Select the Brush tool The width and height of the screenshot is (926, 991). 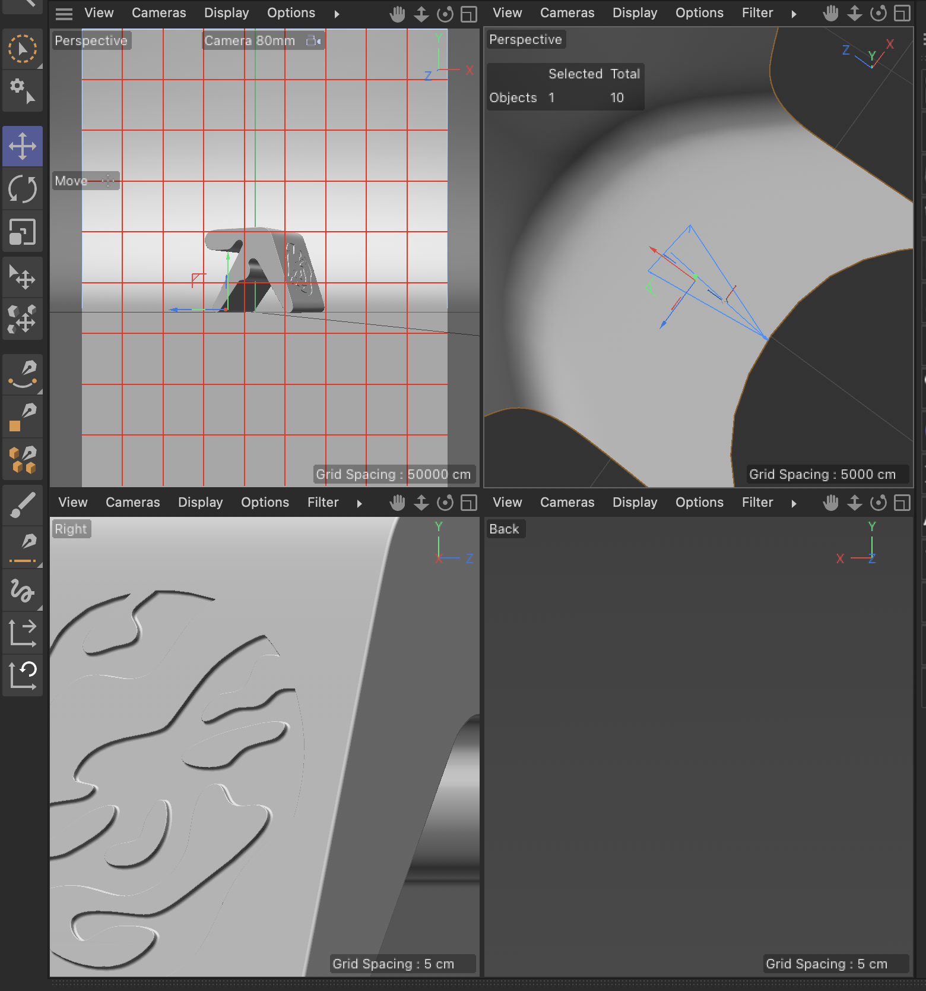pyautogui.click(x=23, y=505)
